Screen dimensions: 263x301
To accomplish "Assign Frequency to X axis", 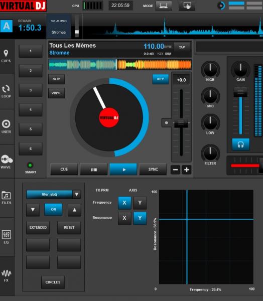I will pos(124,203).
